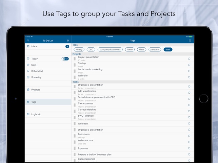This screenshot has width=218, height=163.
Task: Open Today list
Action: (48, 59)
